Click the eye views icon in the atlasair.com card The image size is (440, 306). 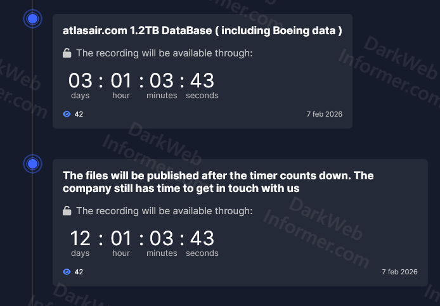click(x=67, y=114)
